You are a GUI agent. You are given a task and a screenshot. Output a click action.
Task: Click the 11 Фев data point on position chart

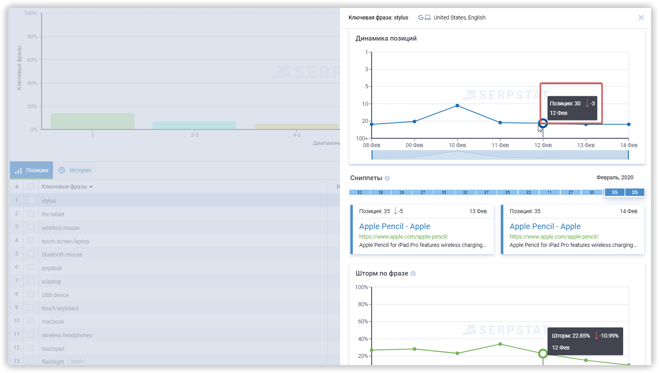tap(500, 122)
